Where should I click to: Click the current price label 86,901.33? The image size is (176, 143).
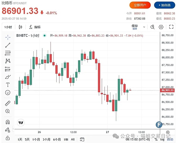coord(167,90)
